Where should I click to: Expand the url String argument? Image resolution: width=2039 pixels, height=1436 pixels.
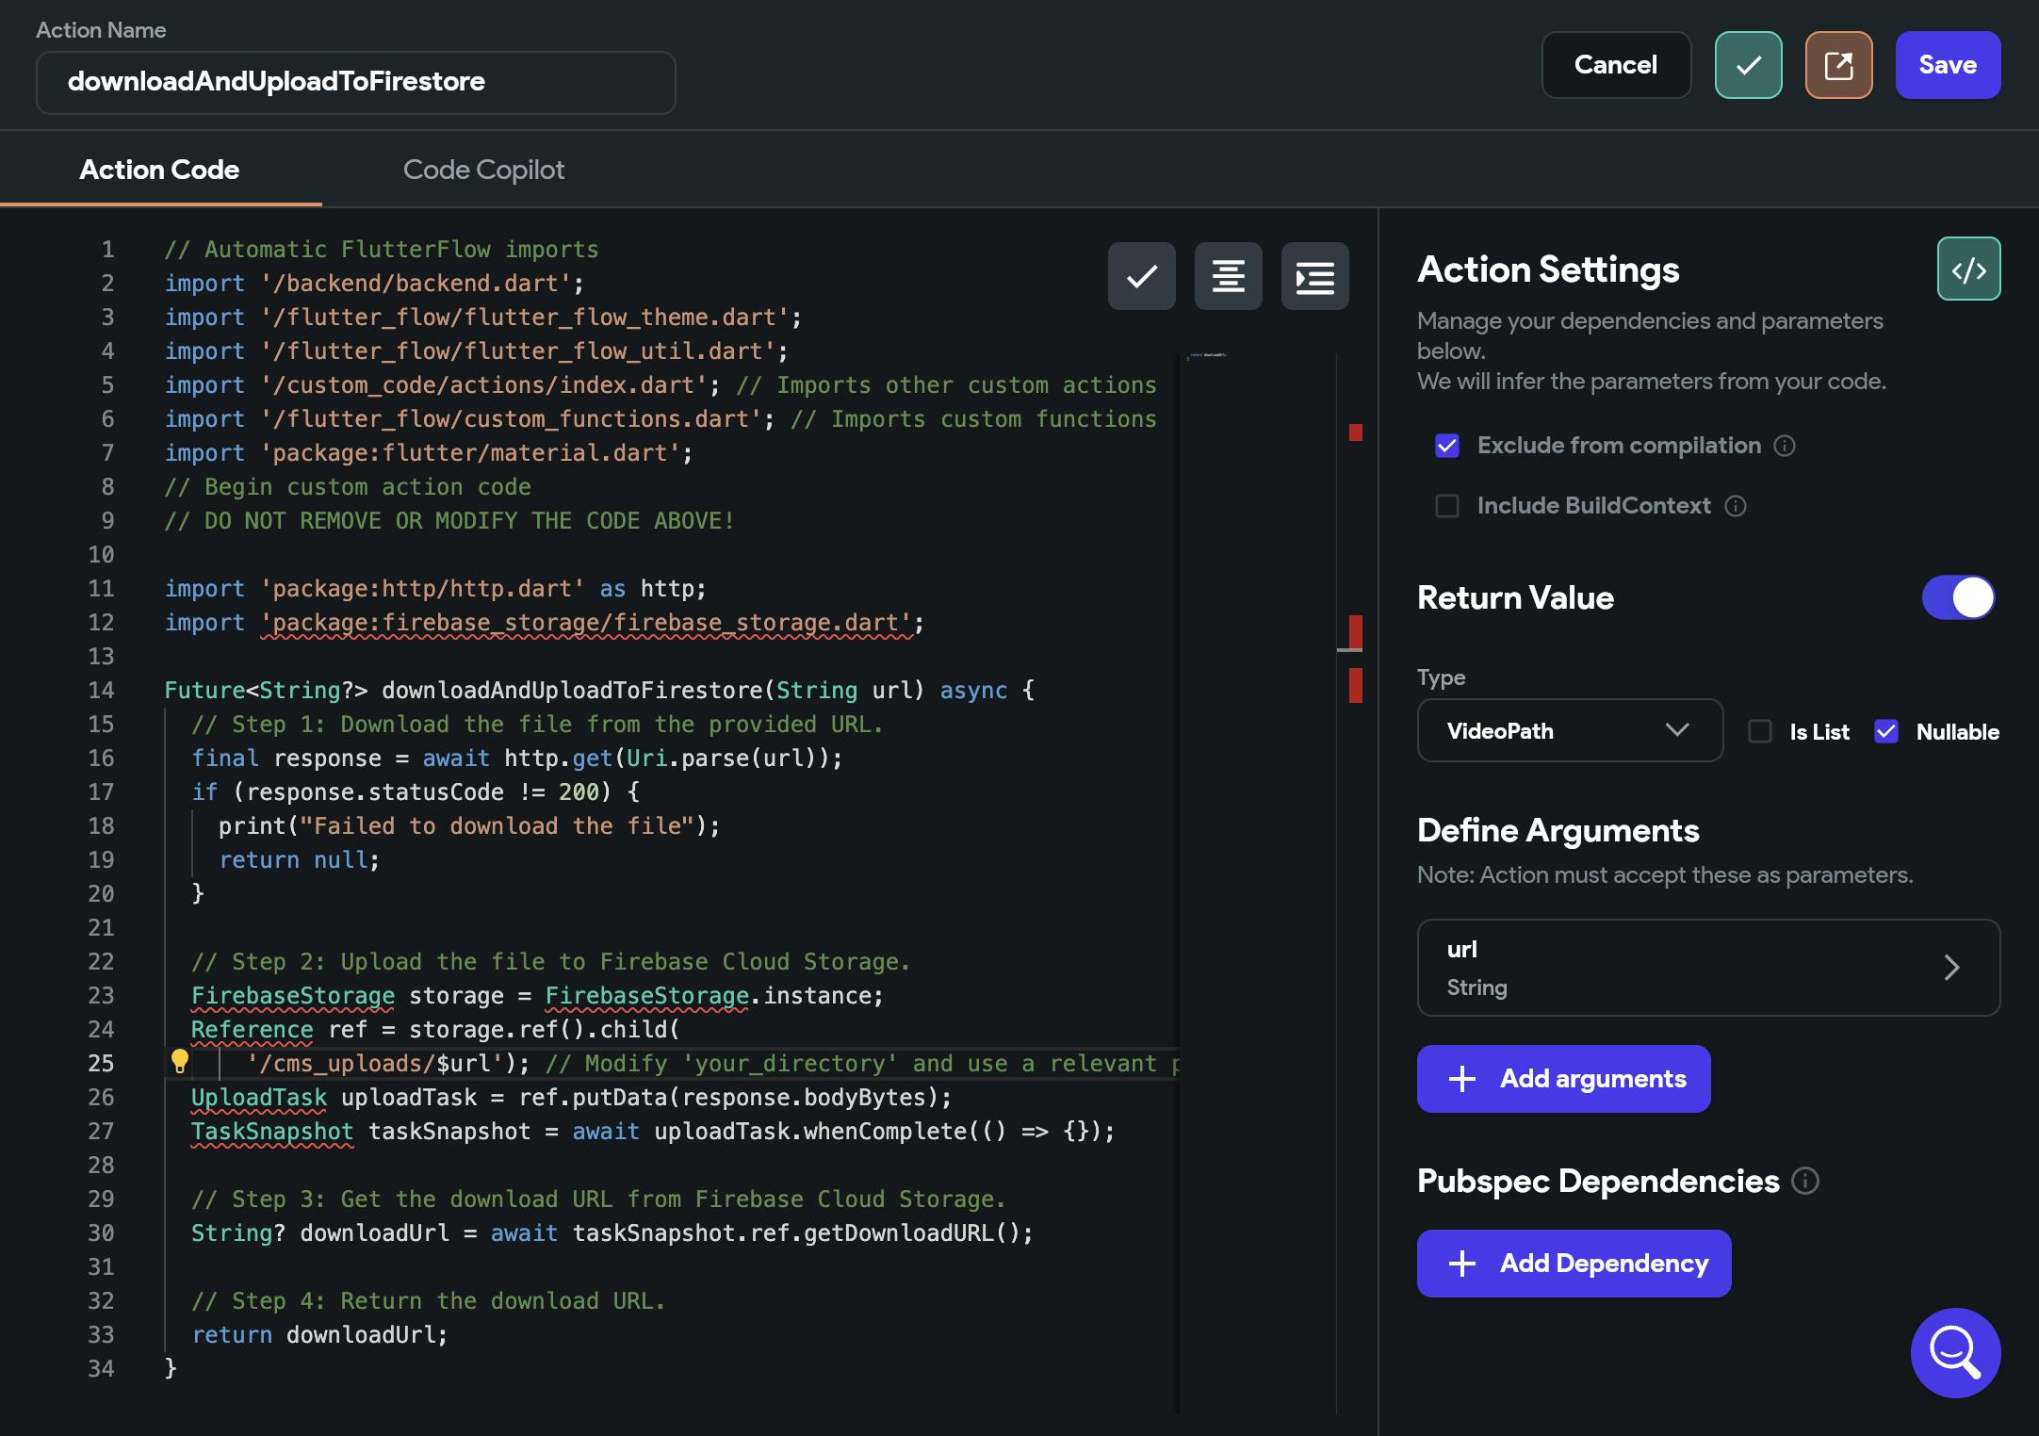[x=1707, y=968]
